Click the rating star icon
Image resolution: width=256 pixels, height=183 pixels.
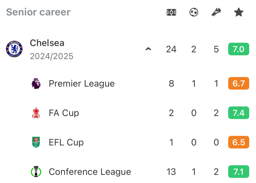pyautogui.click(x=239, y=12)
